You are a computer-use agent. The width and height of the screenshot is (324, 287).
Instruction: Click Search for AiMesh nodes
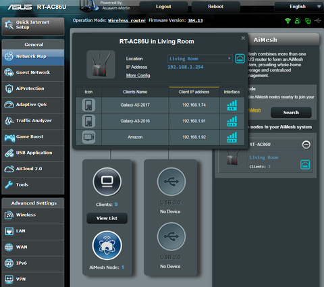pos(291,113)
